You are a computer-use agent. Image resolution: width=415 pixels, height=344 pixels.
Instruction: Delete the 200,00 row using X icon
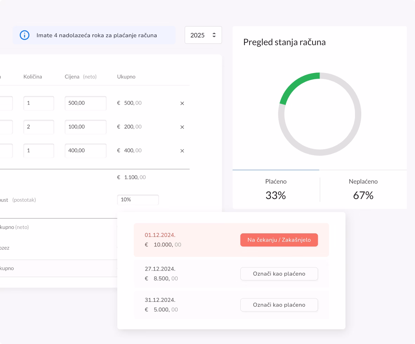182,127
